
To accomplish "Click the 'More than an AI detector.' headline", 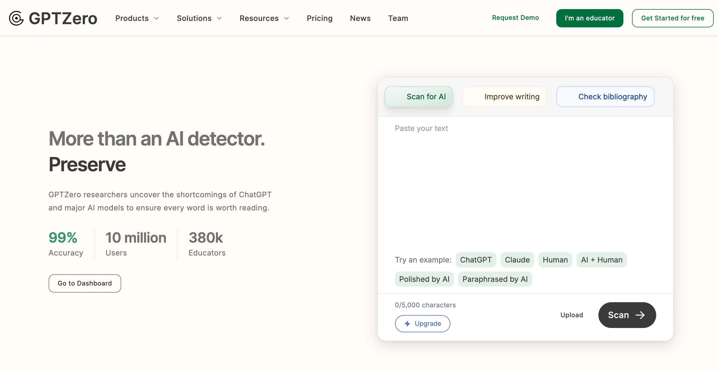I will click(157, 138).
